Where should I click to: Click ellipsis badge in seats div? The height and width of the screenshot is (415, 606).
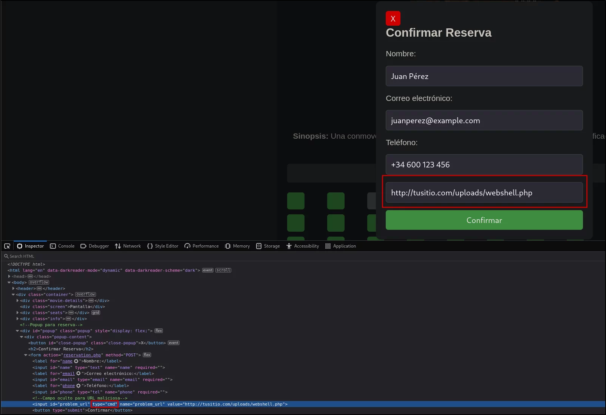71,313
